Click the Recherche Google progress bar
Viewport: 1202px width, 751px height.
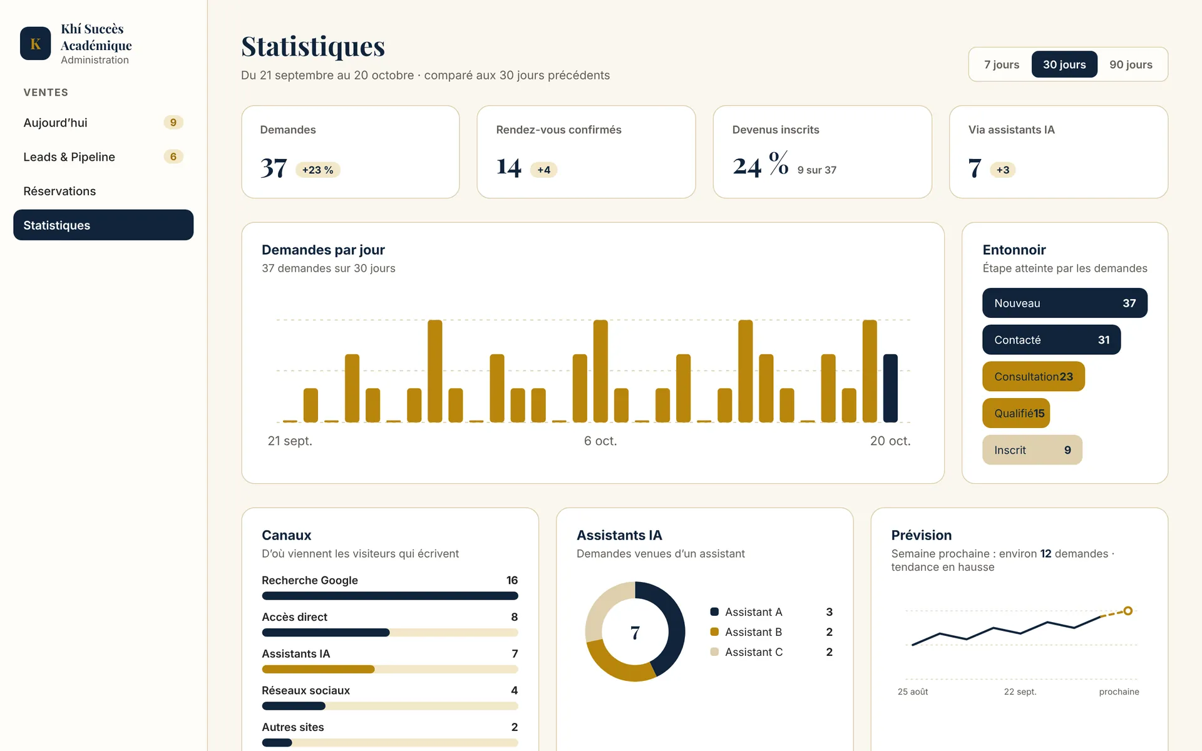click(x=390, y=596)
